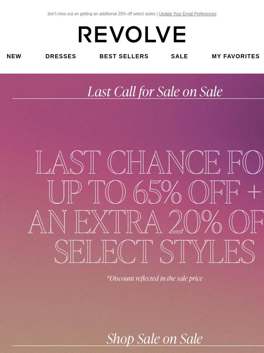
Task: Open Update Your Email Preferences link
Action: tap(188, 14)
